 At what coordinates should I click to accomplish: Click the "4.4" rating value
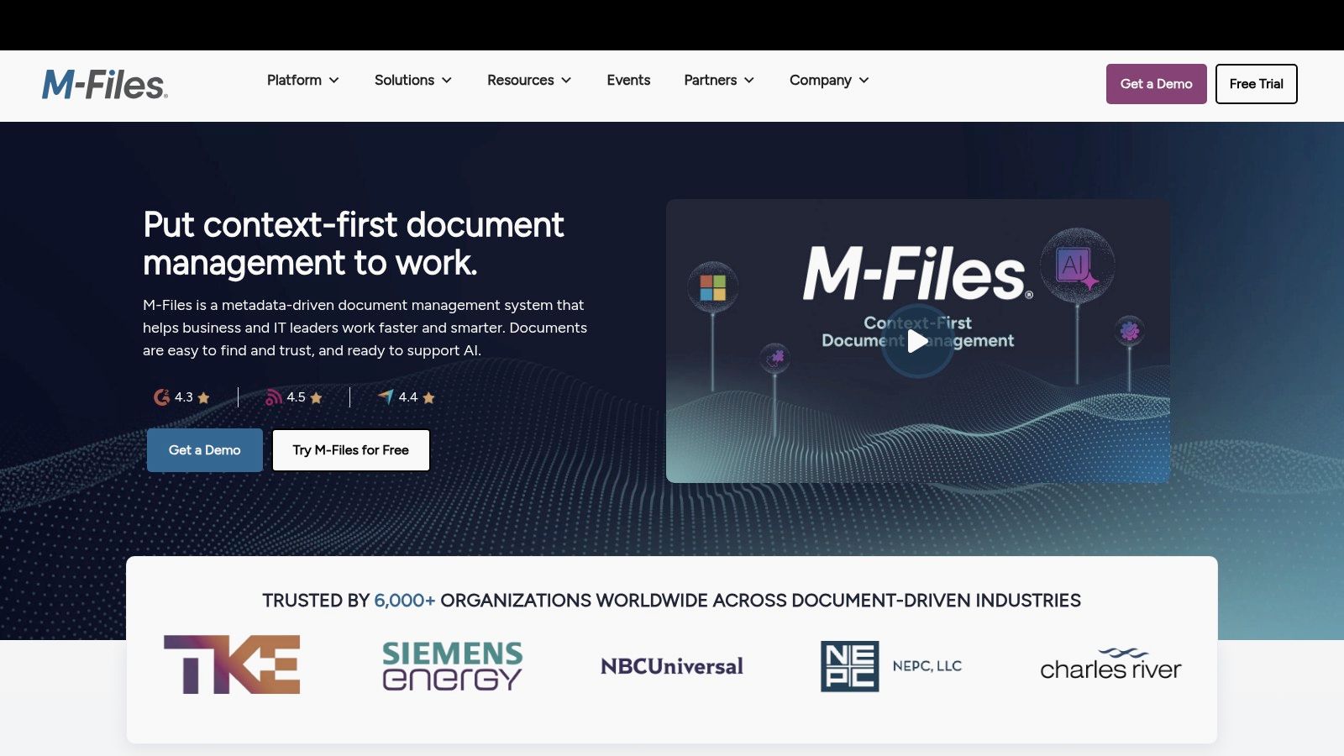[x=408, y=397]
